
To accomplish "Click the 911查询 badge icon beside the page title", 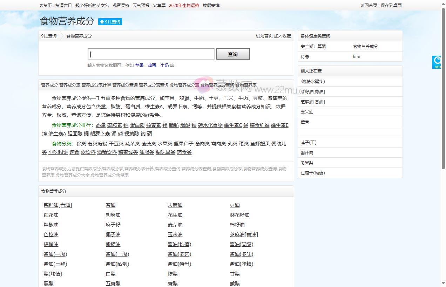I will click(110, 21).
